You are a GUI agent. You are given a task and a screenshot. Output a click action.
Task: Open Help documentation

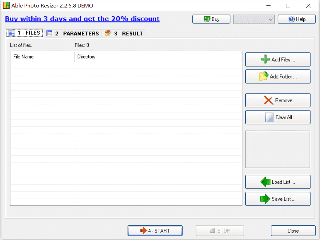point(296,19)
